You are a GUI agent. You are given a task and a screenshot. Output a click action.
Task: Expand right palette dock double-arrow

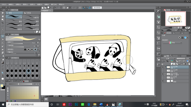190,7
